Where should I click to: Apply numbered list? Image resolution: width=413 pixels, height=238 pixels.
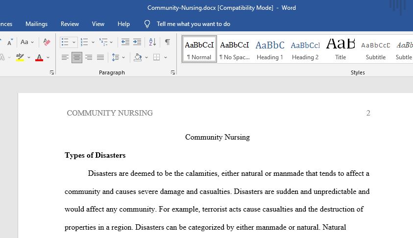(x=84, y=42)
